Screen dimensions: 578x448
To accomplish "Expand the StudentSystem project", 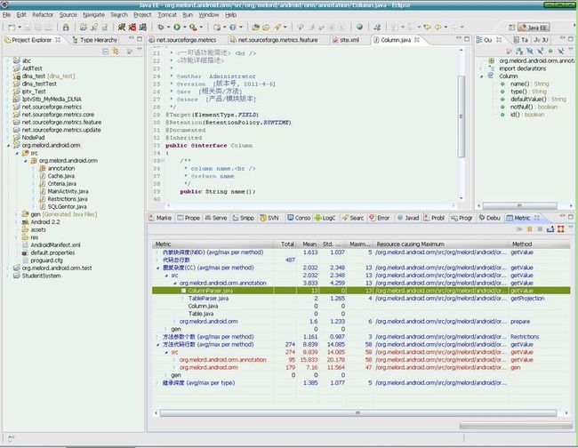I will (8, 276).
